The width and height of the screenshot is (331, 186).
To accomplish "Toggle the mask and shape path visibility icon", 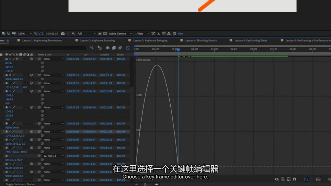I will 41,34.
